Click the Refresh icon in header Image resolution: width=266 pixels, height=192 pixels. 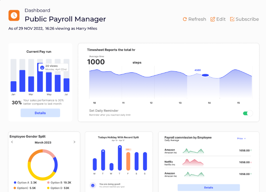tap(185, 19)
